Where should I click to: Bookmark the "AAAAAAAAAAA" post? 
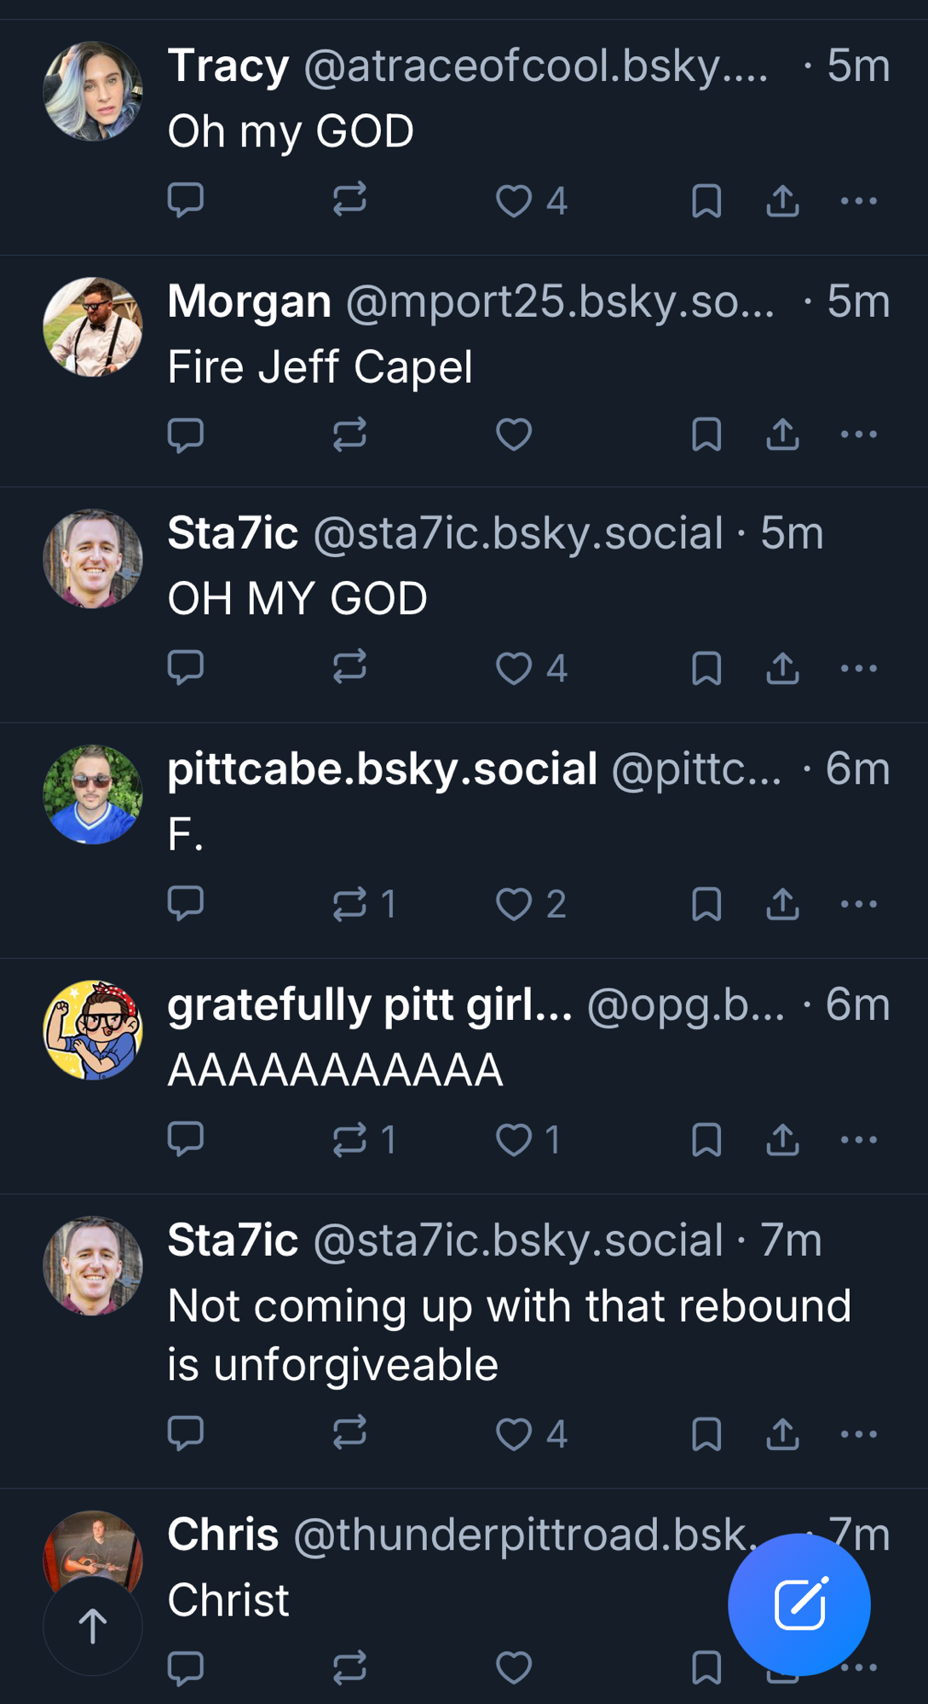(706, 1139)
